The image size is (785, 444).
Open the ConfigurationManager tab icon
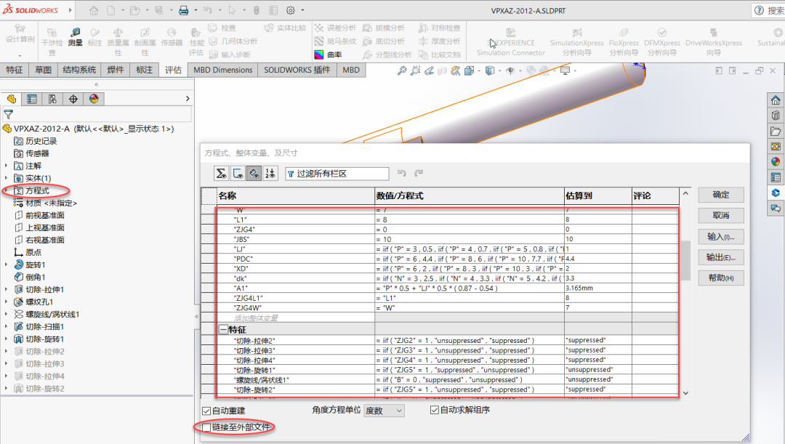click(x=52, y=99)
